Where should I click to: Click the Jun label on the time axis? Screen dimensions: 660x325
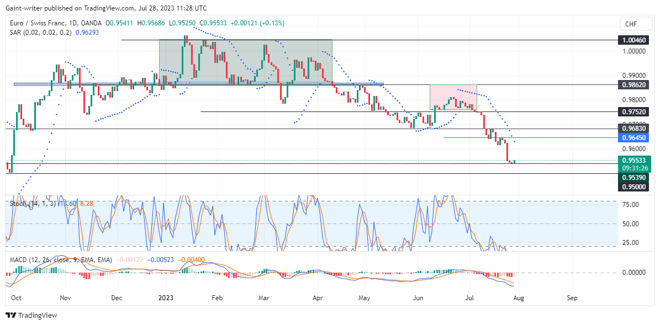point(417,297)
